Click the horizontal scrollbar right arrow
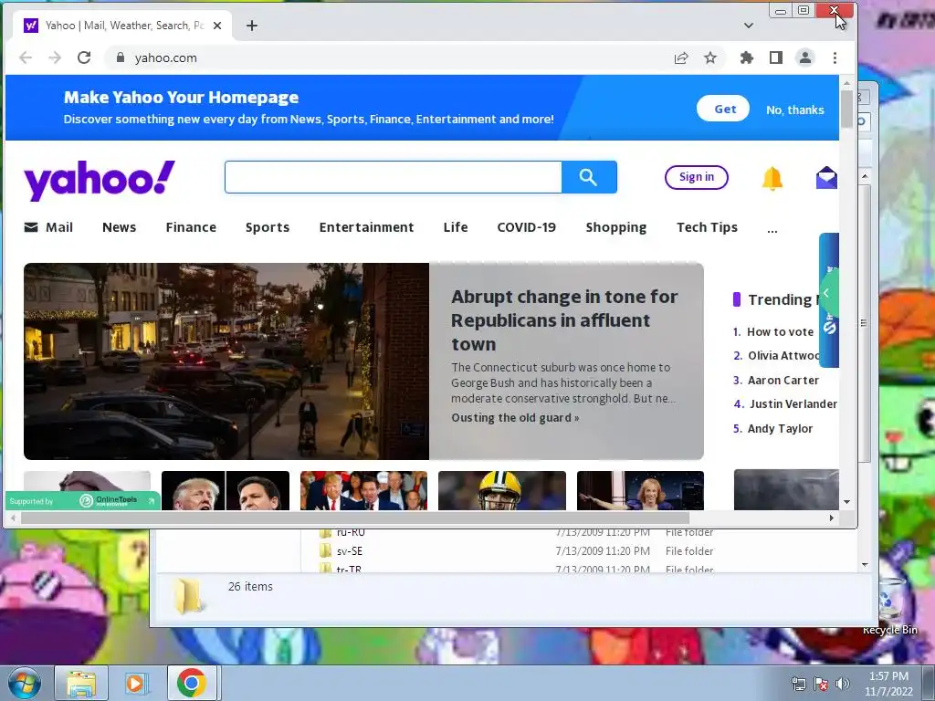Viewport: 935px width, 701px height. pos(831,518)
